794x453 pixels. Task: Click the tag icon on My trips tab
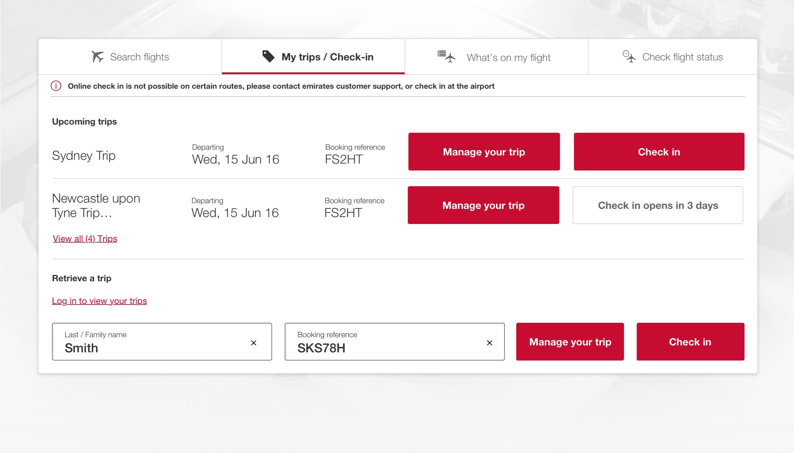click(x=268, y=56)
